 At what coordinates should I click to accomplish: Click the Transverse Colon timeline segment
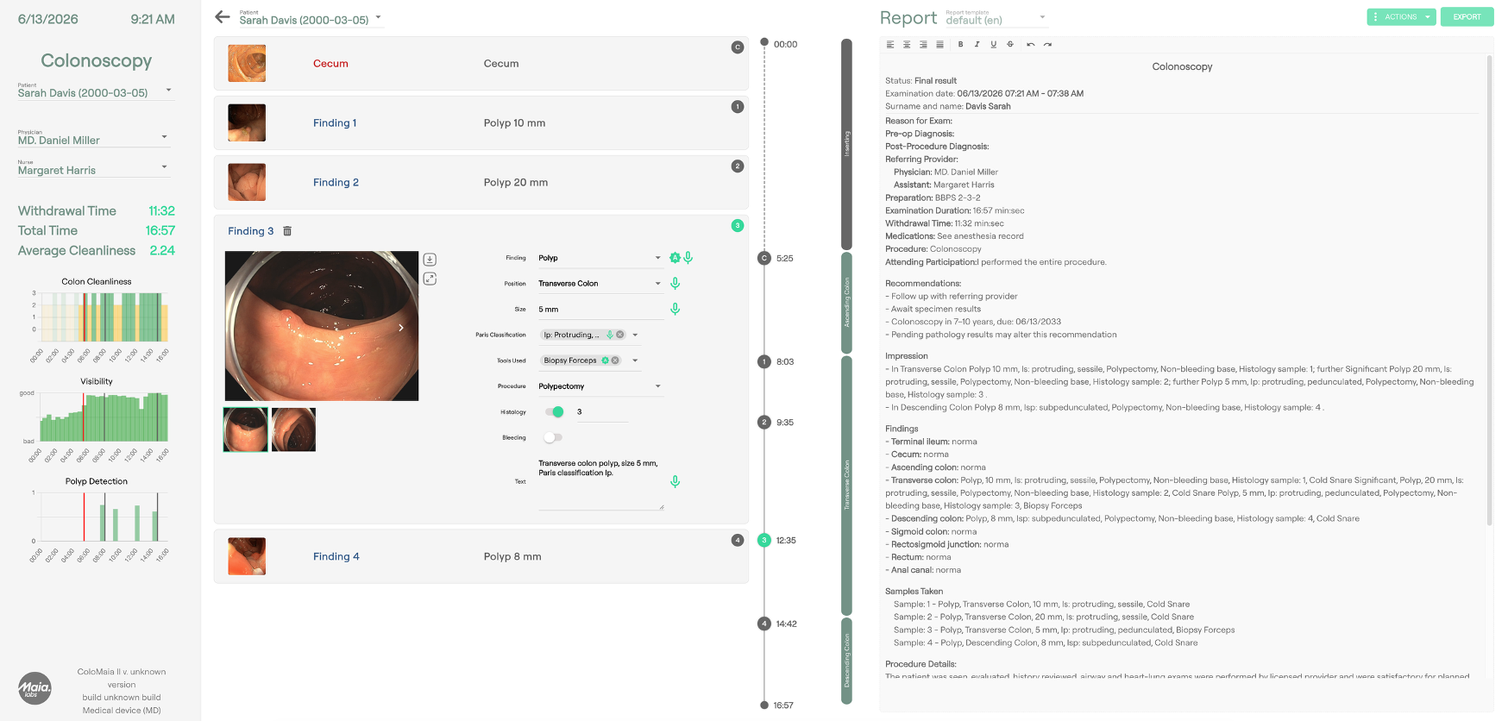[x=846, y=484]
